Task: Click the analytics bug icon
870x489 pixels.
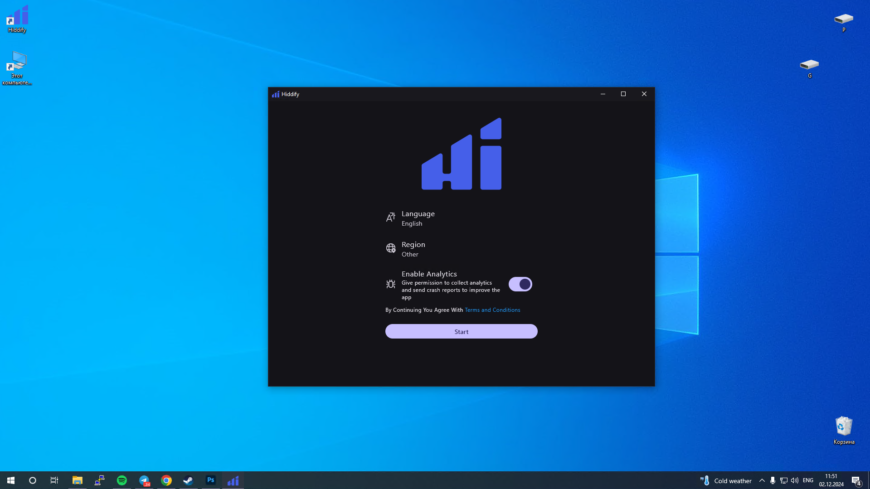Action: tap(390, 284)
